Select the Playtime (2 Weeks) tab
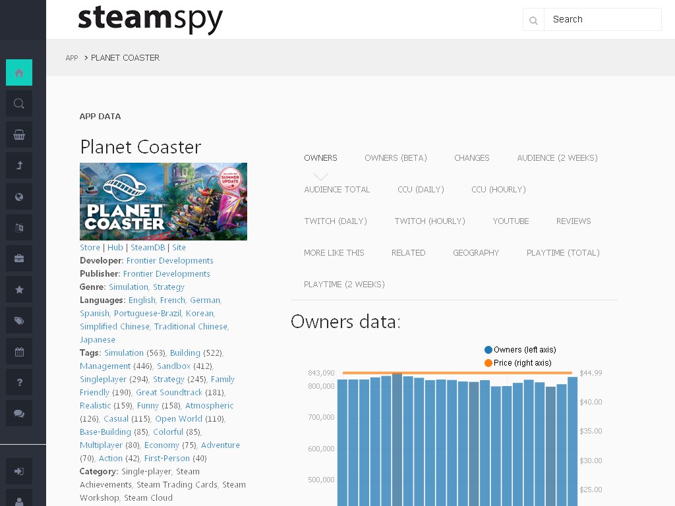Viewport: 675px width, 506px height. click(344, 285)
